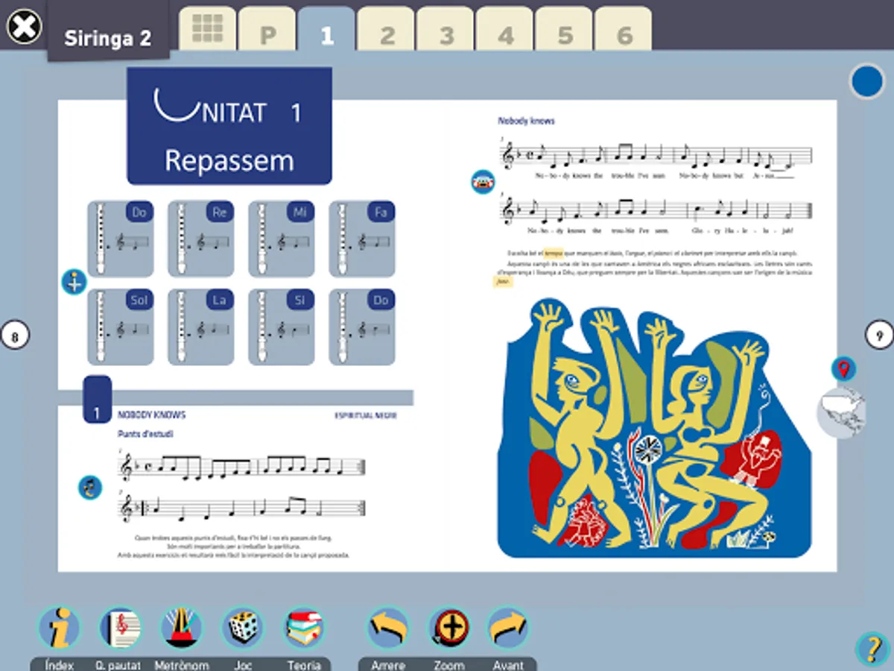Click the recorder fingering icon beside note cards

pos(74,282)
